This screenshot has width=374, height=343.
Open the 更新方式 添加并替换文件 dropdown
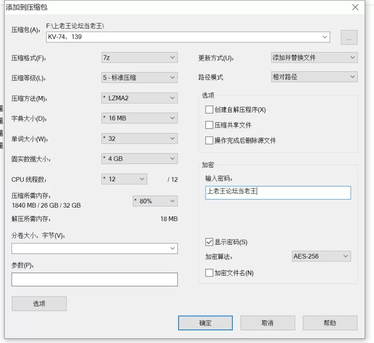tap(314, 58)
